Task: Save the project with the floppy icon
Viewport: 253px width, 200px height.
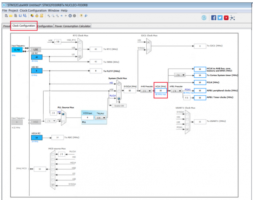Action: click(20, 16)
